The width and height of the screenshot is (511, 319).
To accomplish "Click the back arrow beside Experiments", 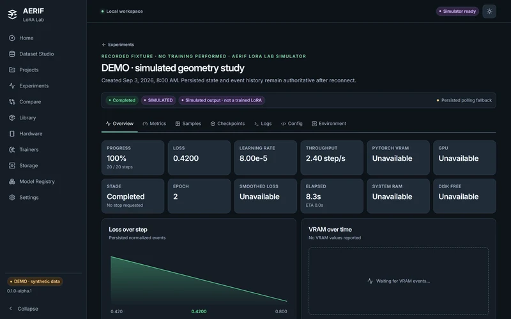I will [103, 45].
